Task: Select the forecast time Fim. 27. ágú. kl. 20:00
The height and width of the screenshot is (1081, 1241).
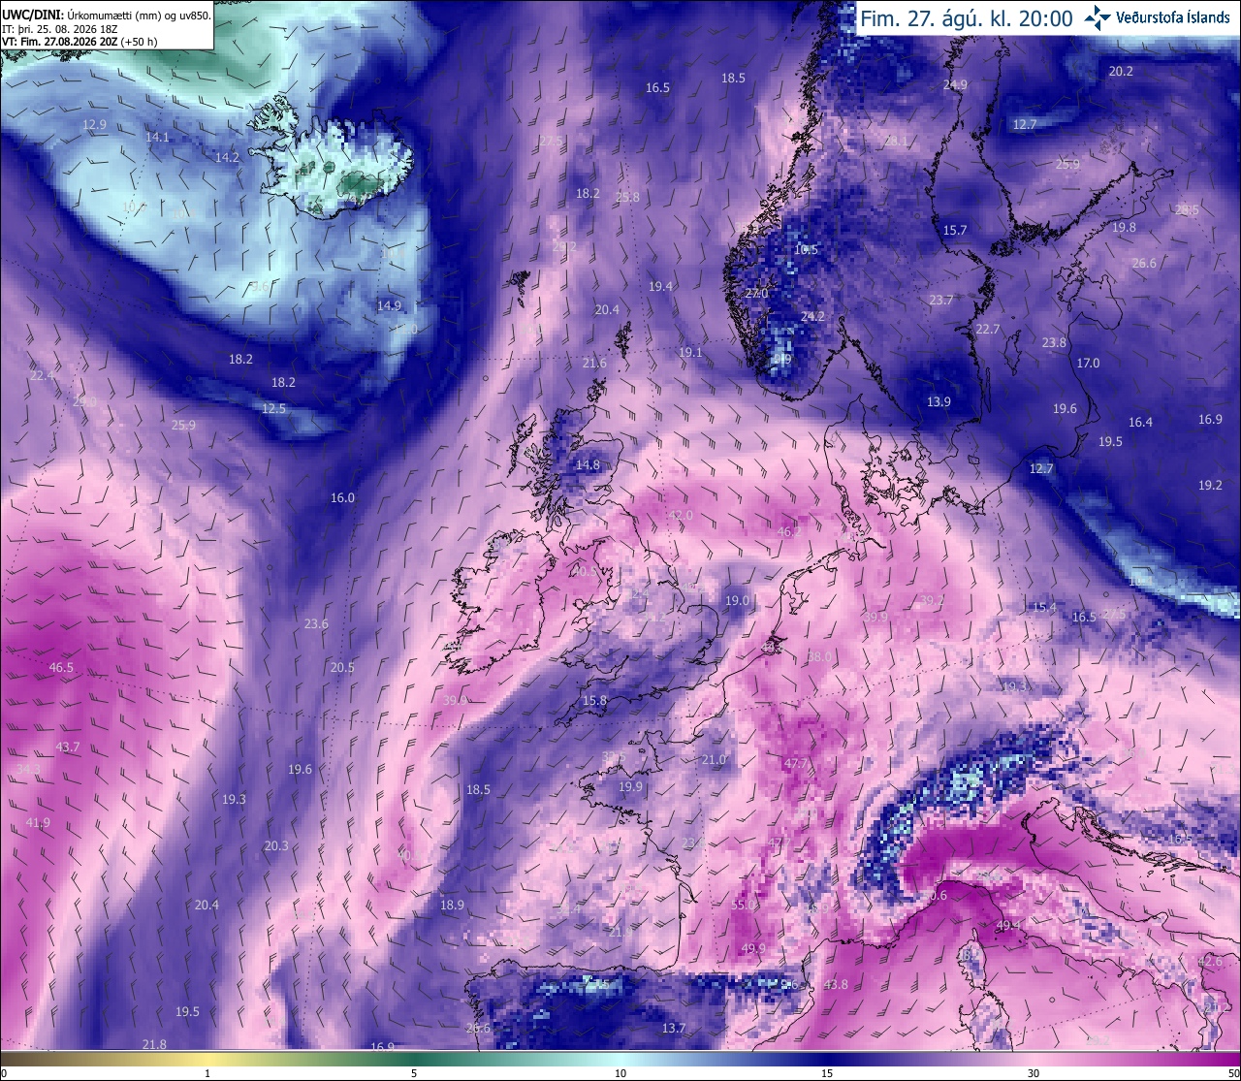Action: (x=966, y=18)
